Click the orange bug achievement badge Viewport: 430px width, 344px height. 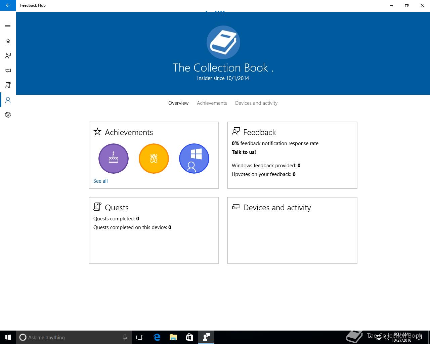click(154, 159)
